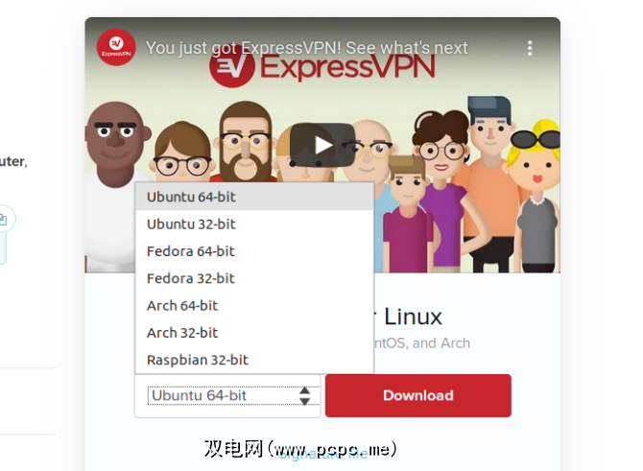Play the ExpressVPN intro video
Screen dimensions: 643x471
click(322, 145)
